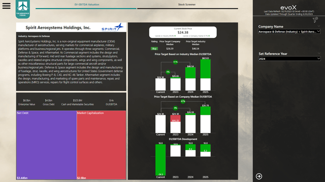This screenshot has height=182, width=325.
Task: Select the purple Net Debt treemap block
Action: (46, 145)
